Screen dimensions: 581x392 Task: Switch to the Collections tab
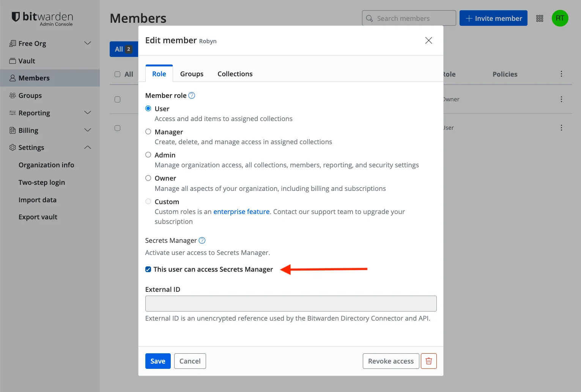point(235,74)
